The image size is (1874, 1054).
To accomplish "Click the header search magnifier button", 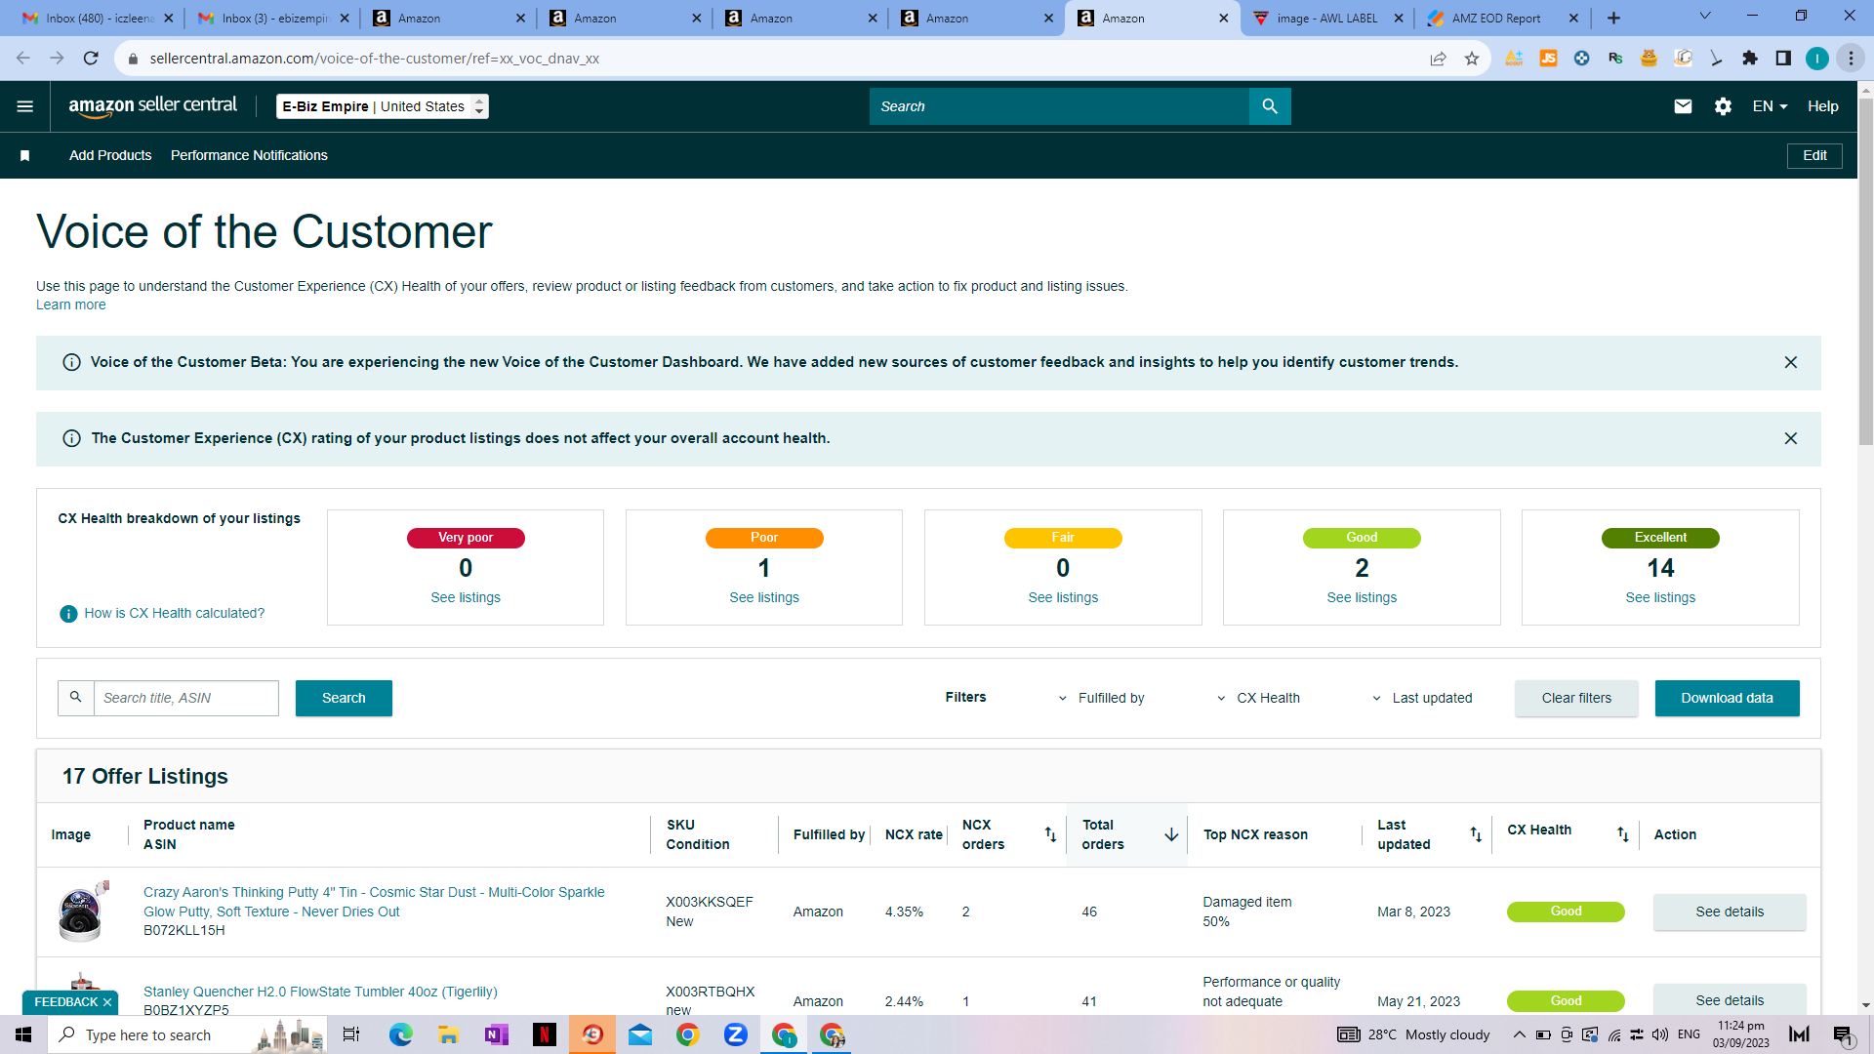I will 1270,106.
